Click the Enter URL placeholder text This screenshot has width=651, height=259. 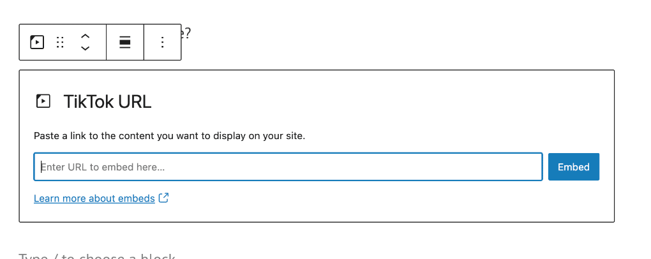103,167
